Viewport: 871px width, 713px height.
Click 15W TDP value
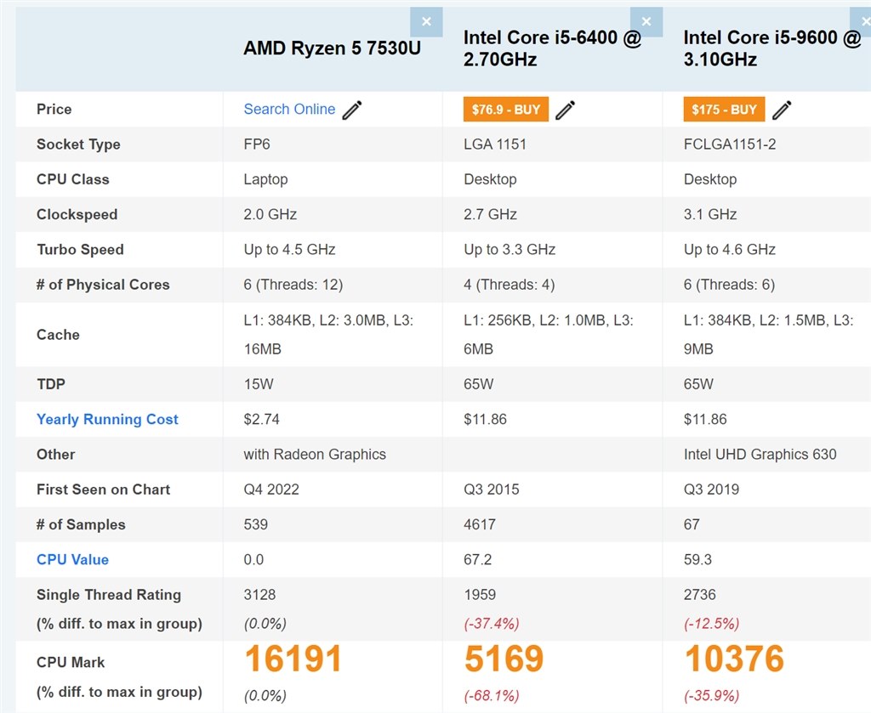pos(259,384)
